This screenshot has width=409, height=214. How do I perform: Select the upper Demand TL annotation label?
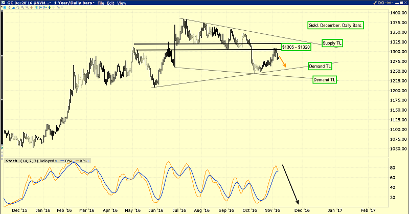click(321, 66)
